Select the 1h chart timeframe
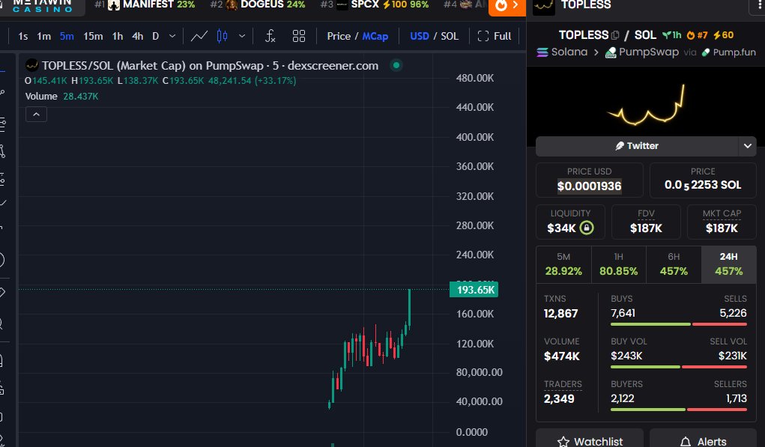765x447 pixels. 118,36
